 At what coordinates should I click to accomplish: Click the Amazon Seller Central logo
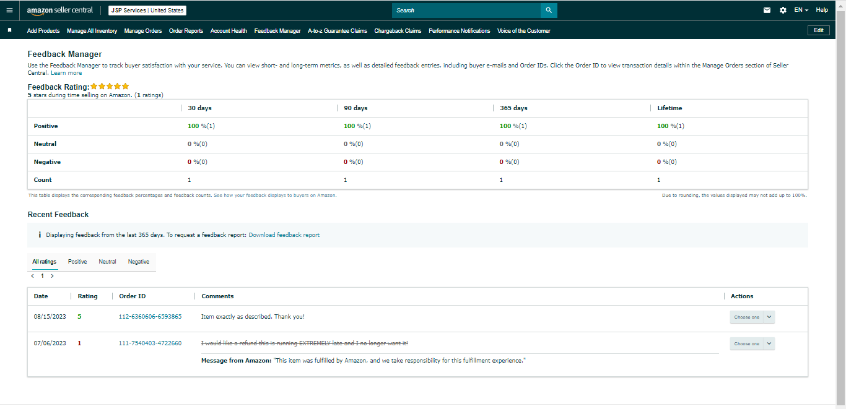point(60,11)
